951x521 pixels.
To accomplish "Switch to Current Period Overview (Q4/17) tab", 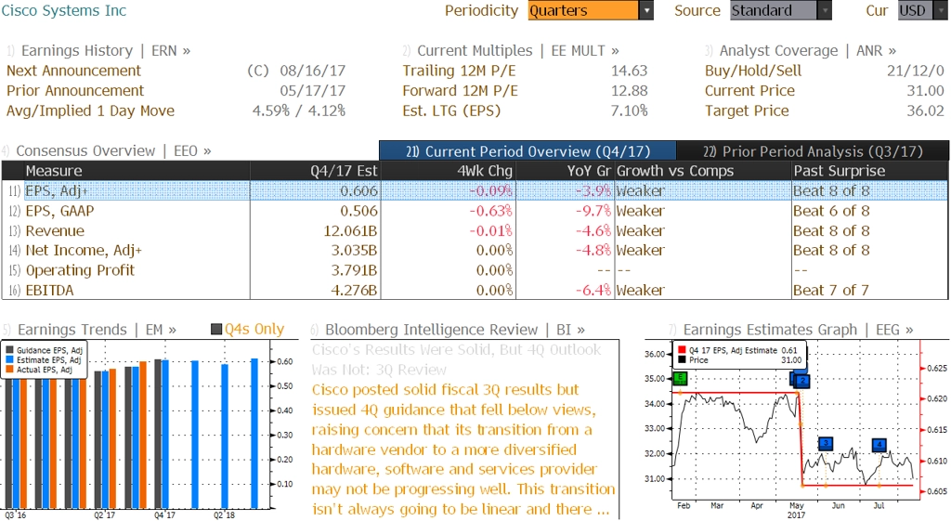I will (x=528, y=151).
